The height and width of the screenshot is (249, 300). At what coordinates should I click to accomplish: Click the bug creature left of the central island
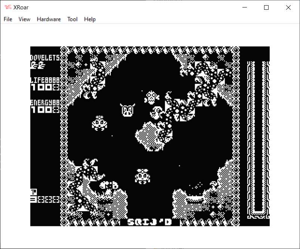tap(100, 122)
